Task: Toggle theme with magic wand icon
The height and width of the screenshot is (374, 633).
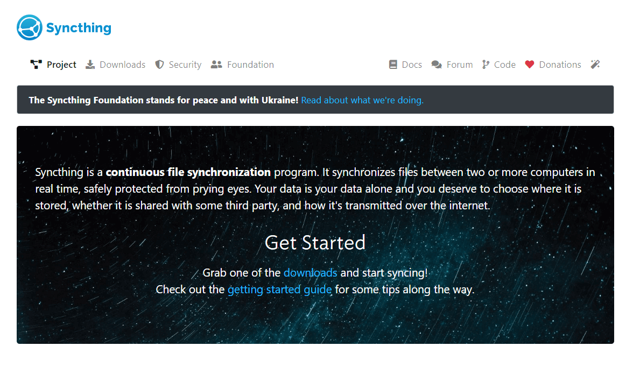Action: (x=595, y=64)
